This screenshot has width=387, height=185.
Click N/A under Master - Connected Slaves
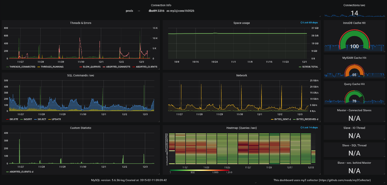354,118
